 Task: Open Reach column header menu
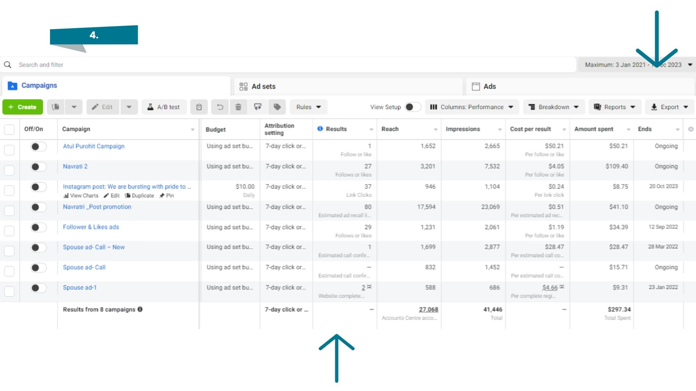coord(435,130)
